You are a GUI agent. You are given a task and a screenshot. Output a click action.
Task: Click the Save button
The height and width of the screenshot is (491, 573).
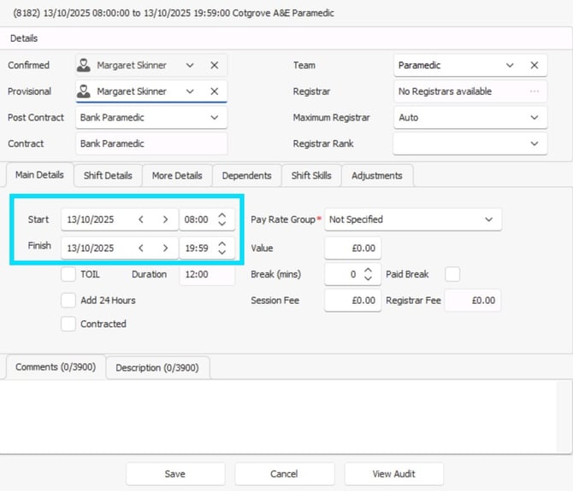(x=174, y=473)
